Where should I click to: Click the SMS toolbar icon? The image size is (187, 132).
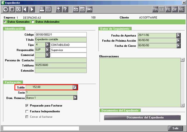[x=89, y=9]
